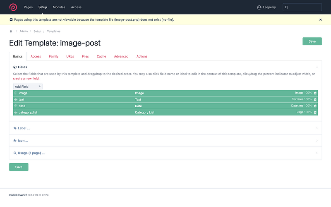This screenshot has height=207, width=331.
Task: Adjust date field 100% width indicator
Action: pyautogui.click(x=308, y=106)
